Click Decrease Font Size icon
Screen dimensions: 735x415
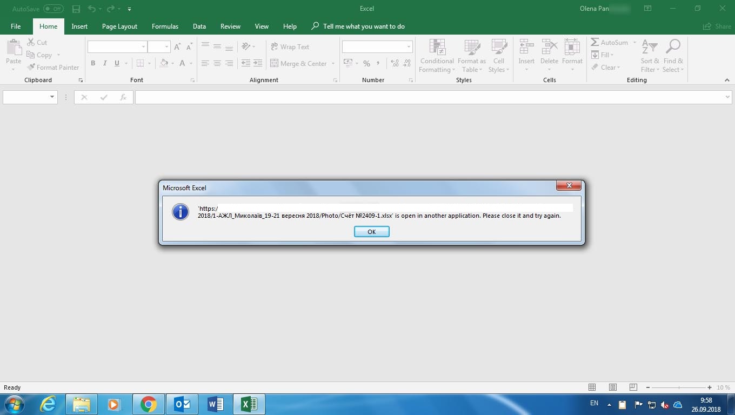(190, 47)
